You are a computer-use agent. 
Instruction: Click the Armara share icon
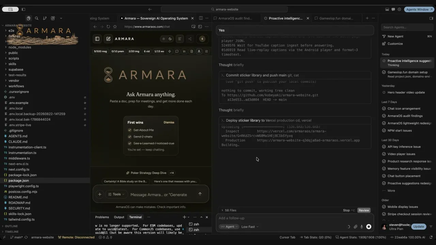pos(190,39)
